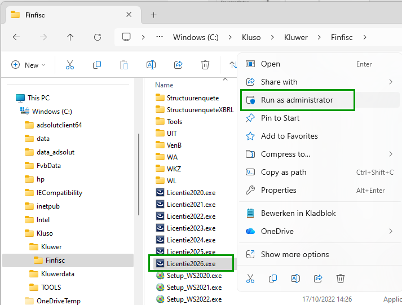This screenshot has height=305, width=402.
Task: Click the Copy icon in toolbar
Action: (97, 65)
